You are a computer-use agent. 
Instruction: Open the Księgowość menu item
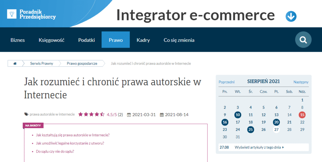(x=52, y=40)
